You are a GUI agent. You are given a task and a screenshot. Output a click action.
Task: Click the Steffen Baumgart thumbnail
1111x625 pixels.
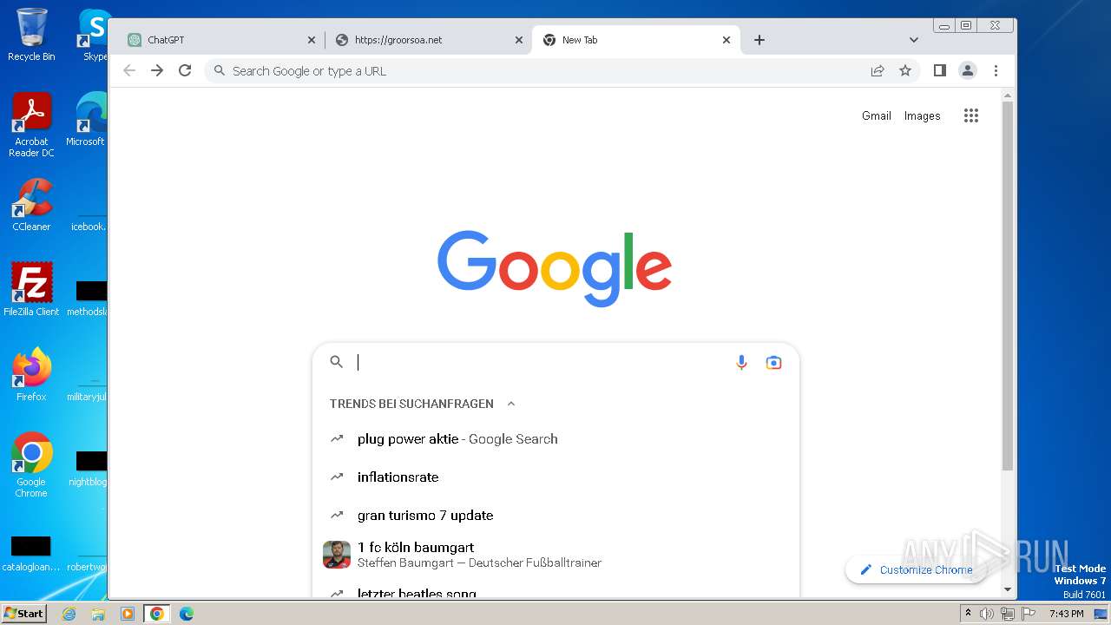(337, 555)
